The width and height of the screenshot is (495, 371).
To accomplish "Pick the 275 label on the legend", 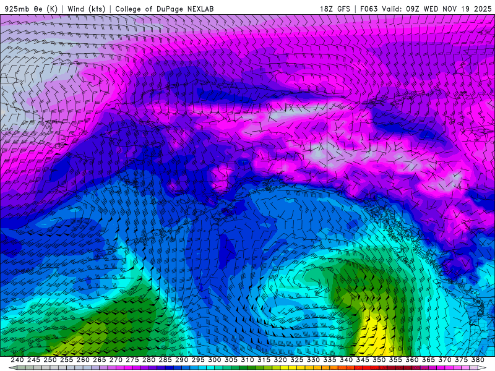I will click(132, 360).
